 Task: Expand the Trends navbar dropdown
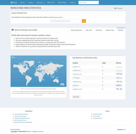click(31, 2)
